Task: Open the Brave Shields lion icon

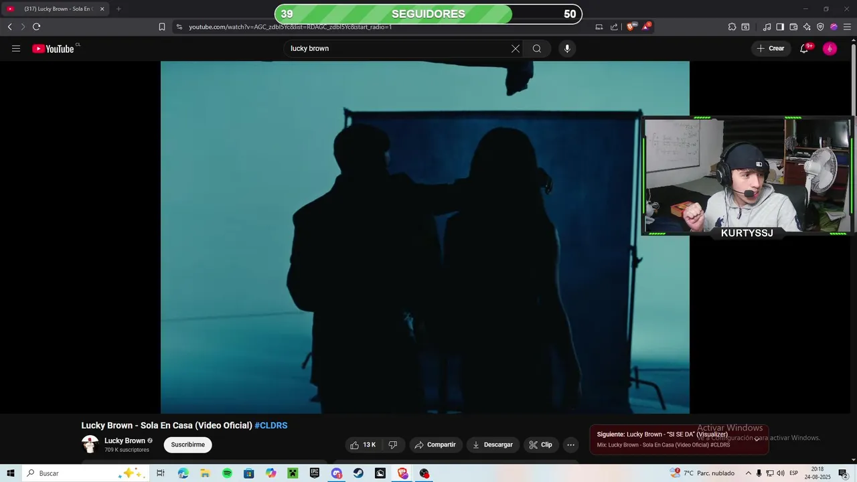Action: coord(630,27)
